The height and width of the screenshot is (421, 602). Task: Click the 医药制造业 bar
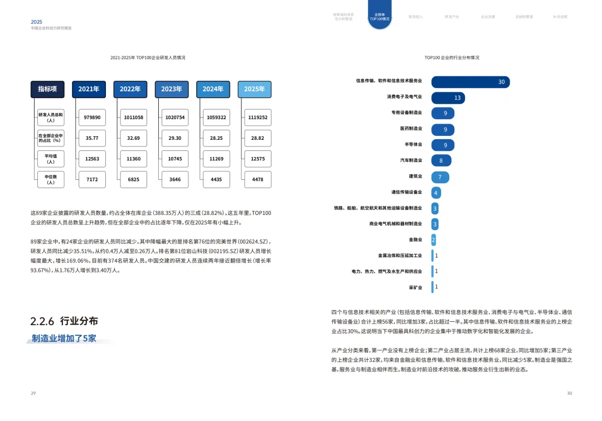[x=443, y=130]
